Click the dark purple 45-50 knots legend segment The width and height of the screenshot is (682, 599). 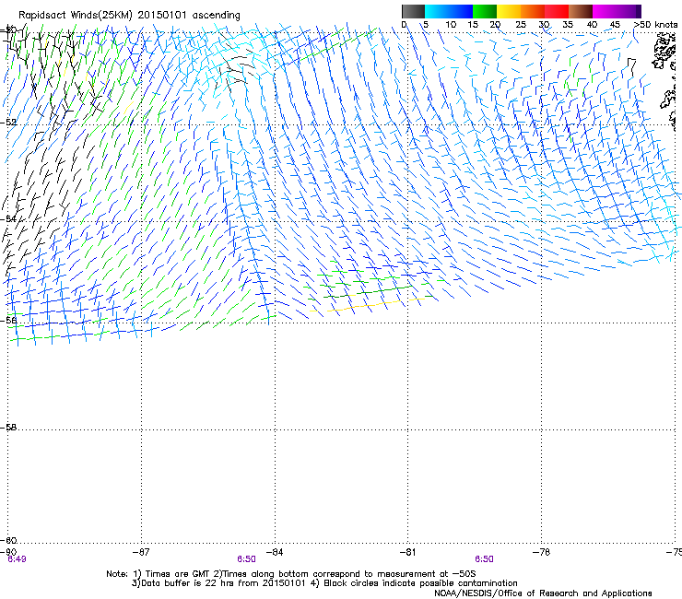tap(629, 11)
